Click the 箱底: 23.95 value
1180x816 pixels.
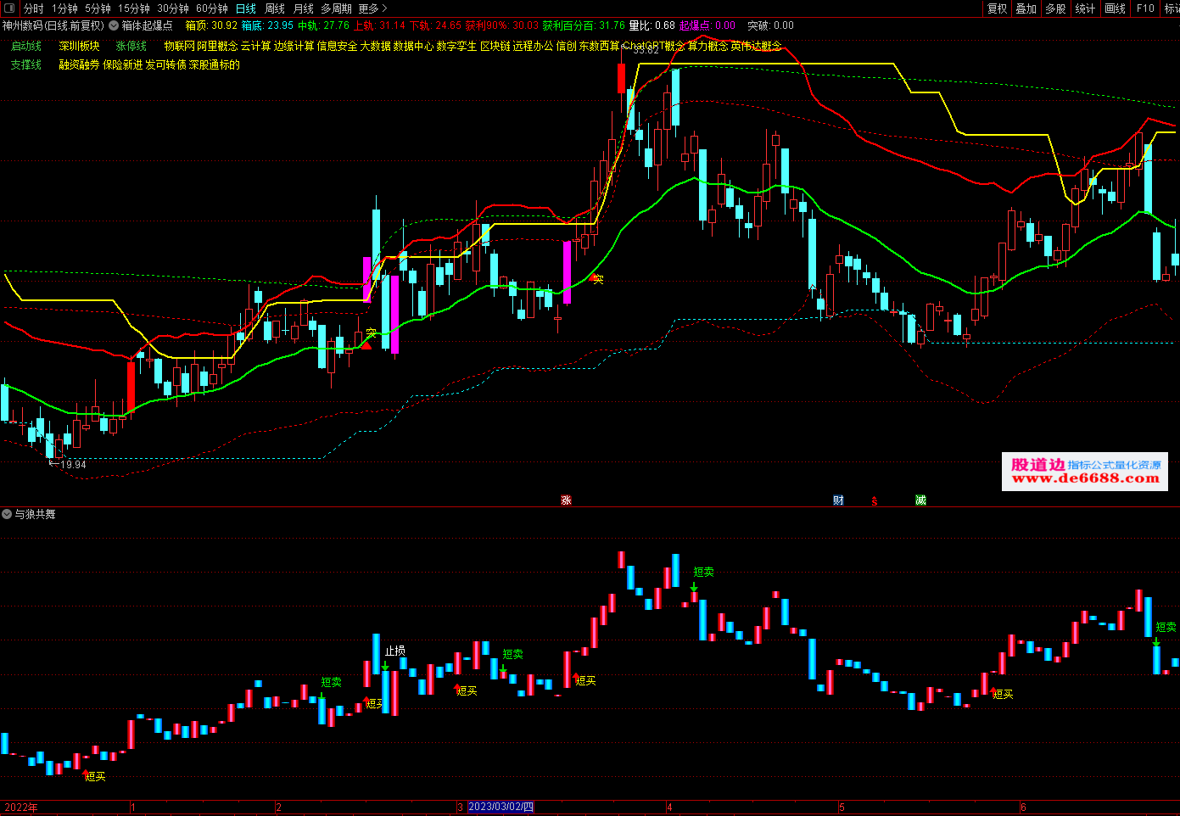(x=267, y=25)
